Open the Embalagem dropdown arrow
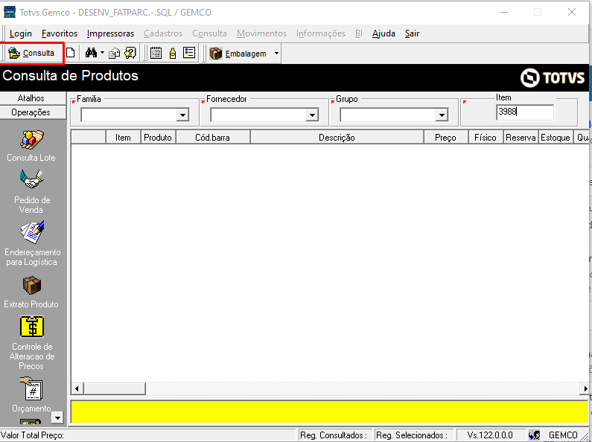This screenshot has height=442, width=592. [x=276, y=54]
